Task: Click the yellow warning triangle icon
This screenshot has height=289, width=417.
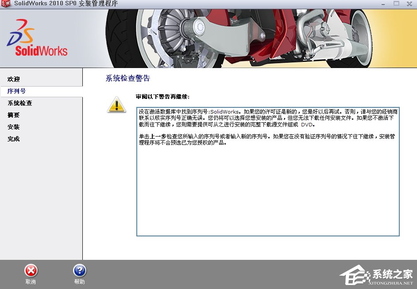Action: tap(116, 106)
